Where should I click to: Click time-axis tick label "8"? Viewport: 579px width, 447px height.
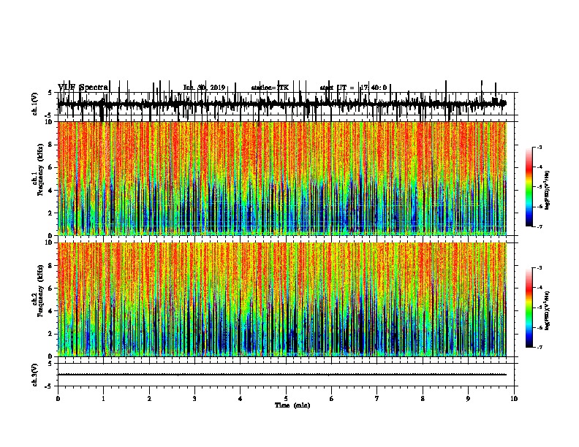(x=423, y=399)
